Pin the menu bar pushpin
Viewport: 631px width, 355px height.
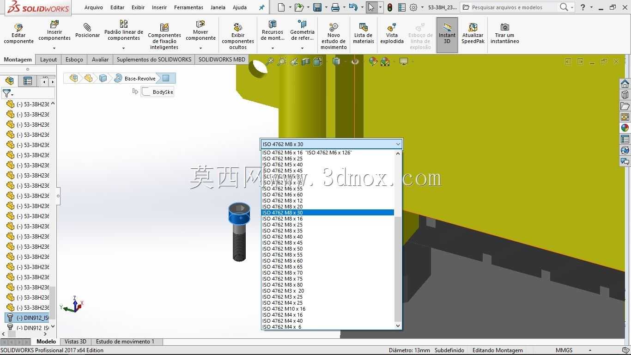262,7
